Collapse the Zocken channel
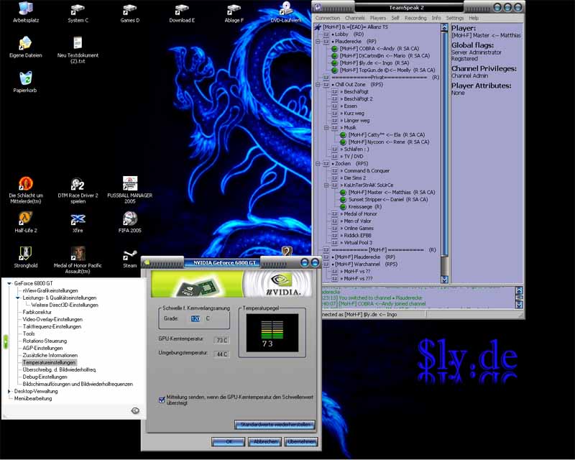Screen dimensions: 575x460 (318, 164)
